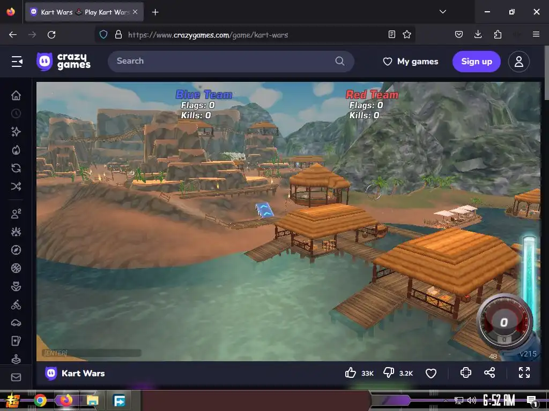This screenshot has width=549, height=411.
Task: Click the Sign up button
Action: 477,62
